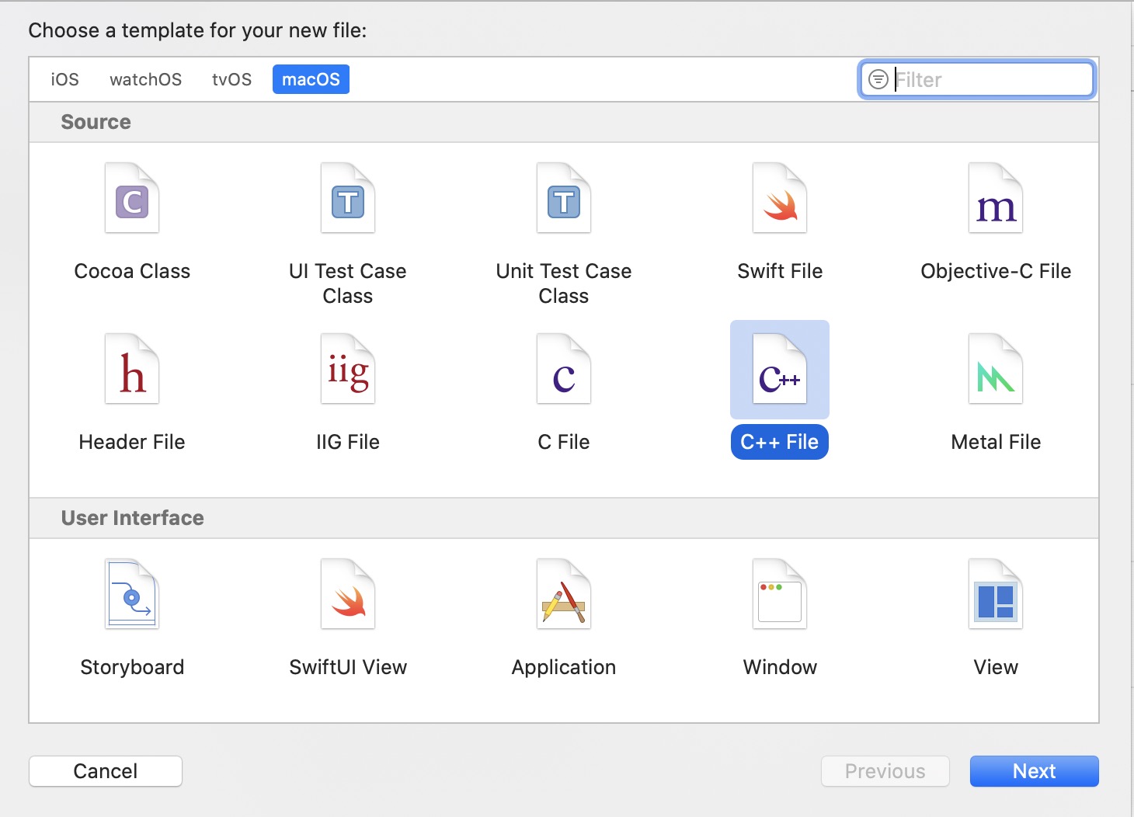Click the 'Cocoa Class' label text

pos(132,271)
